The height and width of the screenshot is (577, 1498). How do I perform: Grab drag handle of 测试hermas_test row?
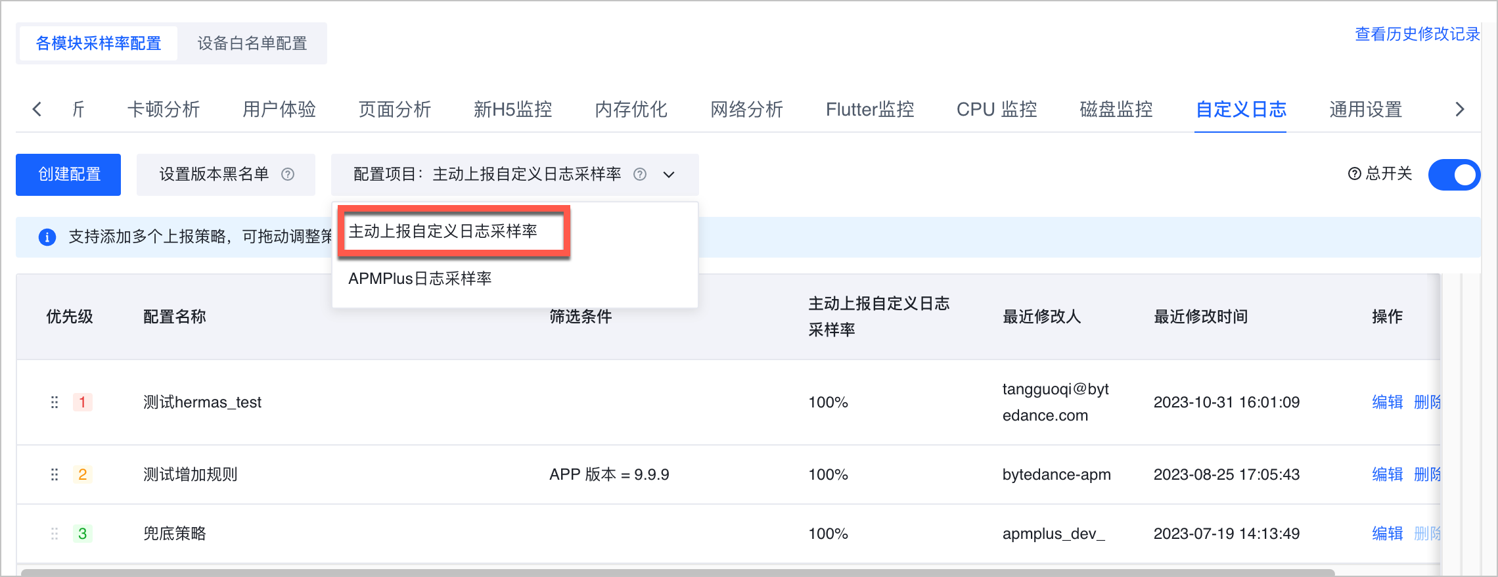55,402
